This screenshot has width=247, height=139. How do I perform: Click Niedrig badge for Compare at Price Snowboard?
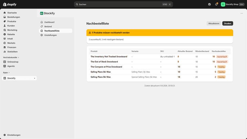[221, 67]
